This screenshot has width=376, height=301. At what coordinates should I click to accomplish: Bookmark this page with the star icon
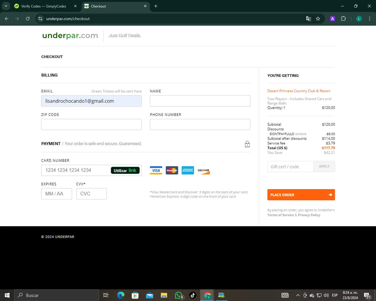(318, 19)
